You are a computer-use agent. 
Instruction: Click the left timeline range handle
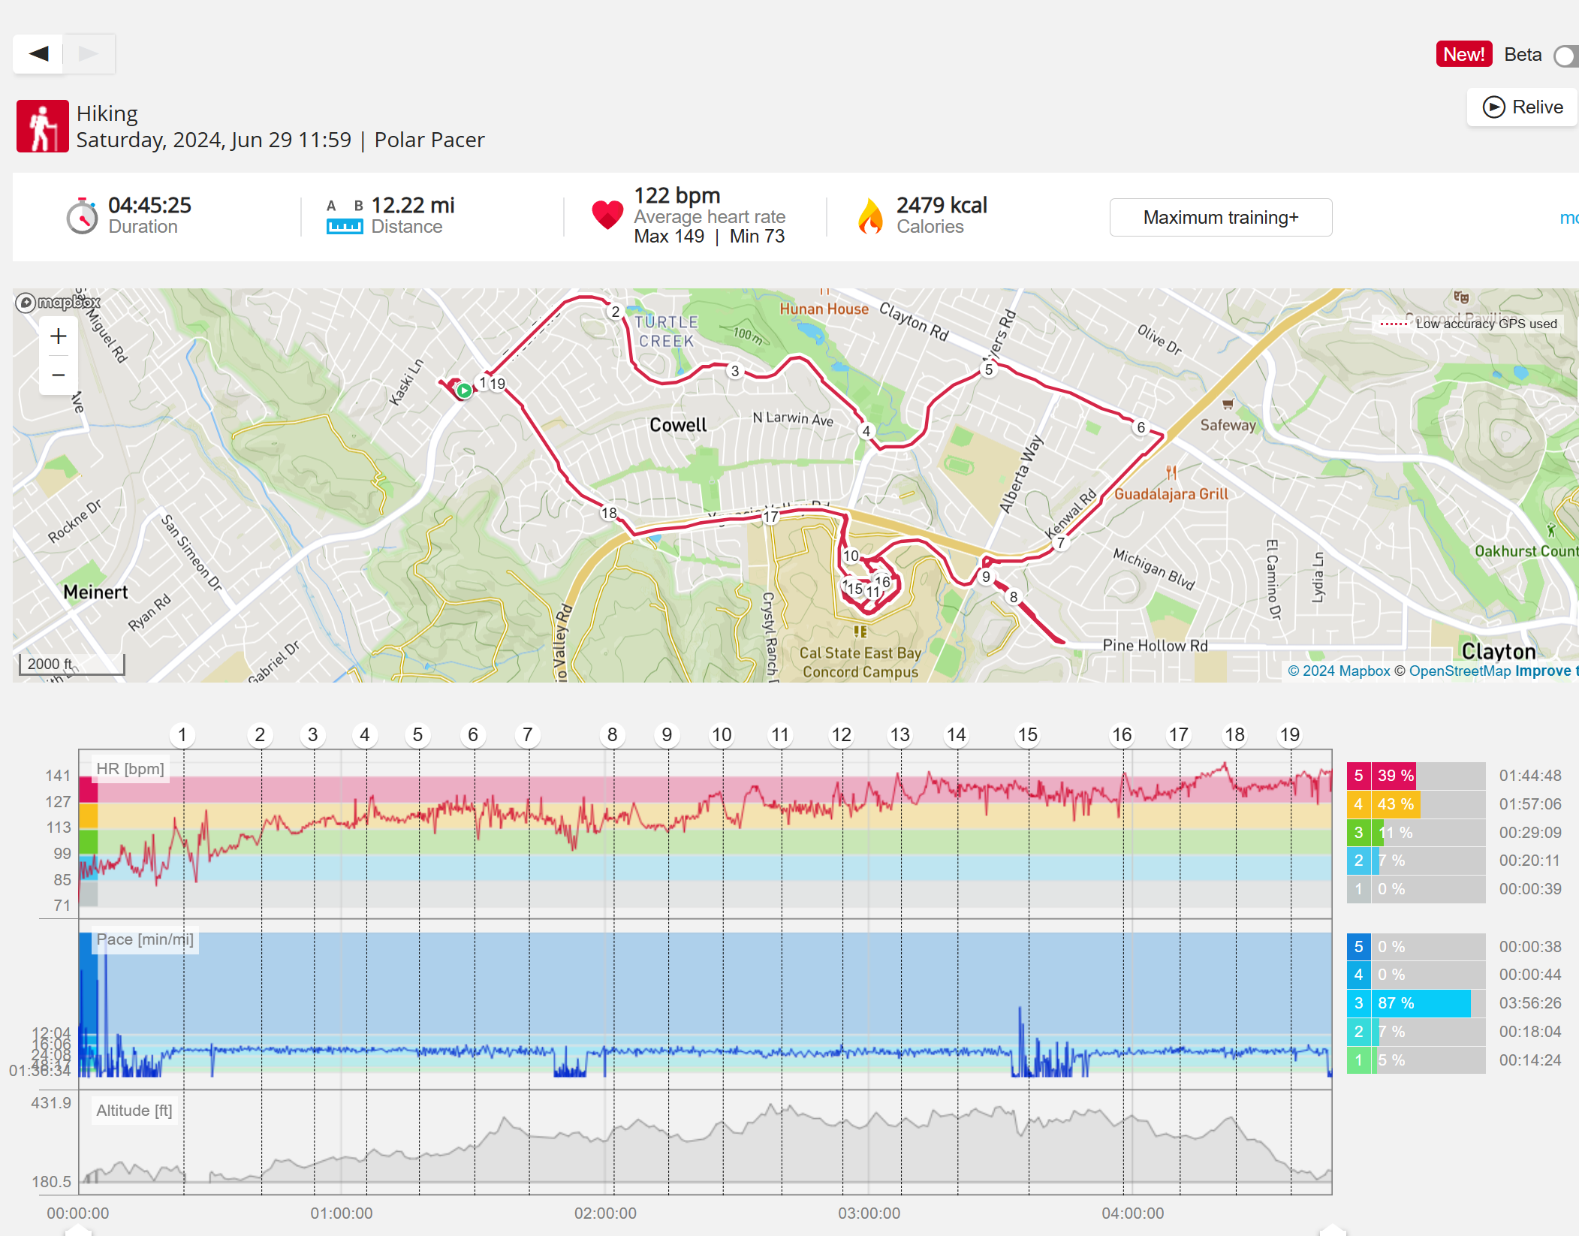tap(78, 1230)
